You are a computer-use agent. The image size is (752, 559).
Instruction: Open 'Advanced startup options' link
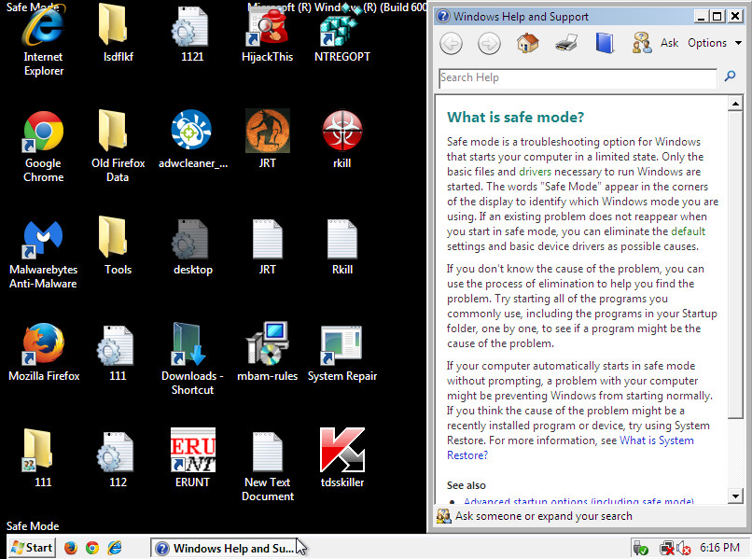tap(578, 502)
